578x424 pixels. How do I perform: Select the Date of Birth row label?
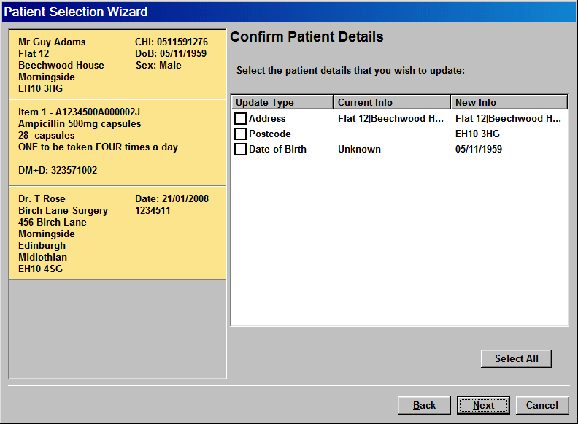[277, 150]
